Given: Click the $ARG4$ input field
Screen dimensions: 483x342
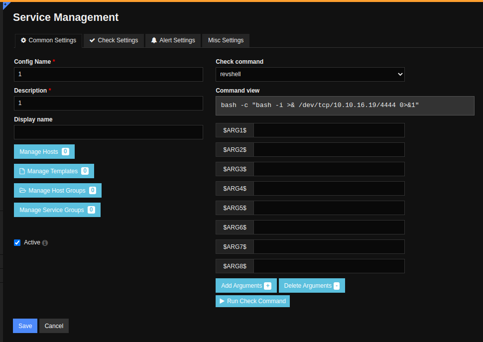Looking at the screenshot, I should pos(329,188).
